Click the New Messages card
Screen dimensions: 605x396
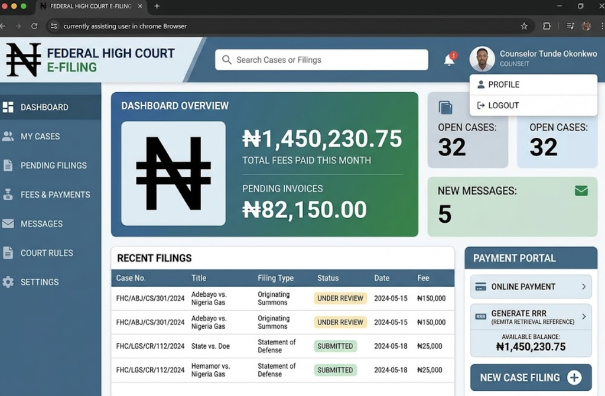pyautogui.click(x=512, y=207)
